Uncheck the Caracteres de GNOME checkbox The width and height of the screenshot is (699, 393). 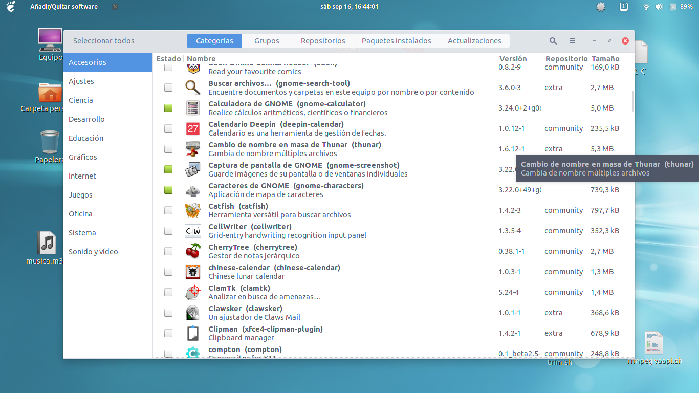click(x=168, y=190)
